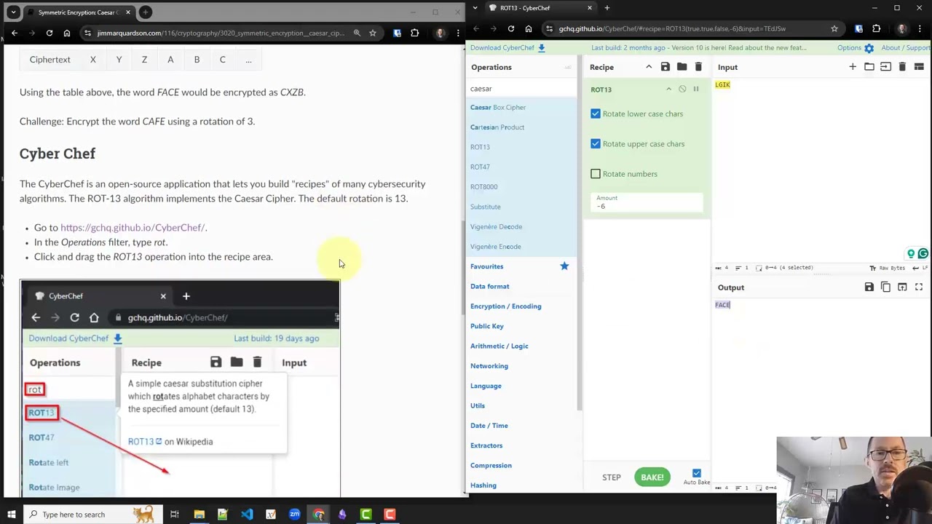Enable the Rotate numbers checkbox
Image resolution: width=932 pixels, height=524 pixels.
point(596,174)
